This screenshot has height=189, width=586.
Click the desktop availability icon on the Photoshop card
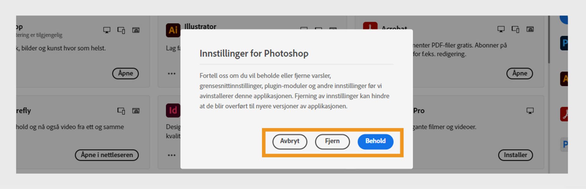106,30
